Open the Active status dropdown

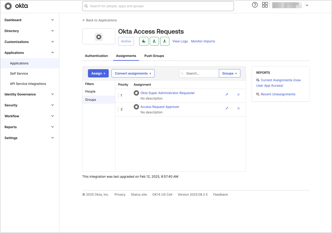126,41
